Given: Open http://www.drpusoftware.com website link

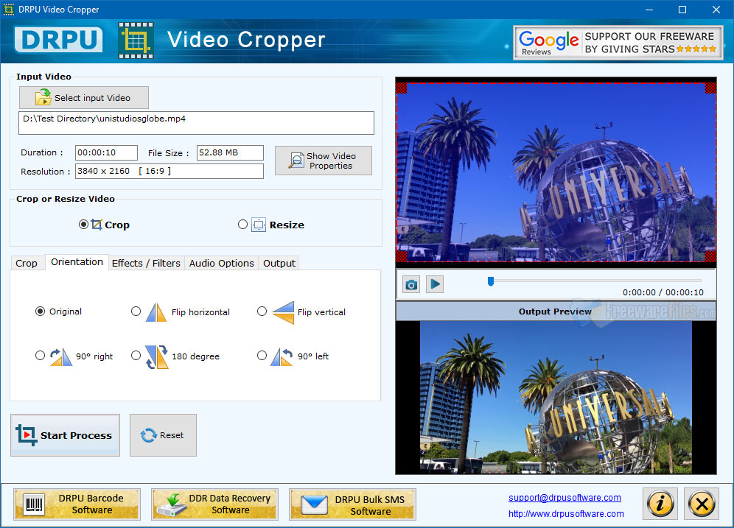Looking at the screenshot, I should tap(566, 514).
